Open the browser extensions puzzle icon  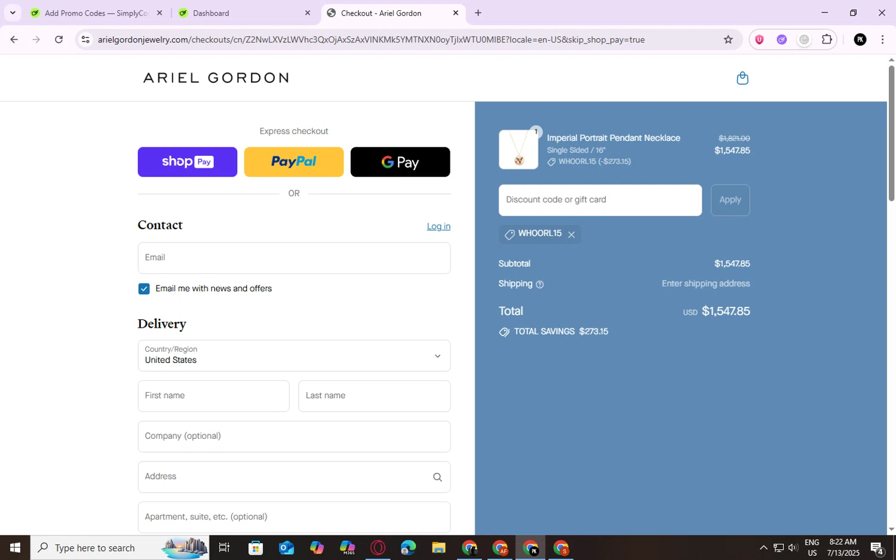click(x=827, y=39)
